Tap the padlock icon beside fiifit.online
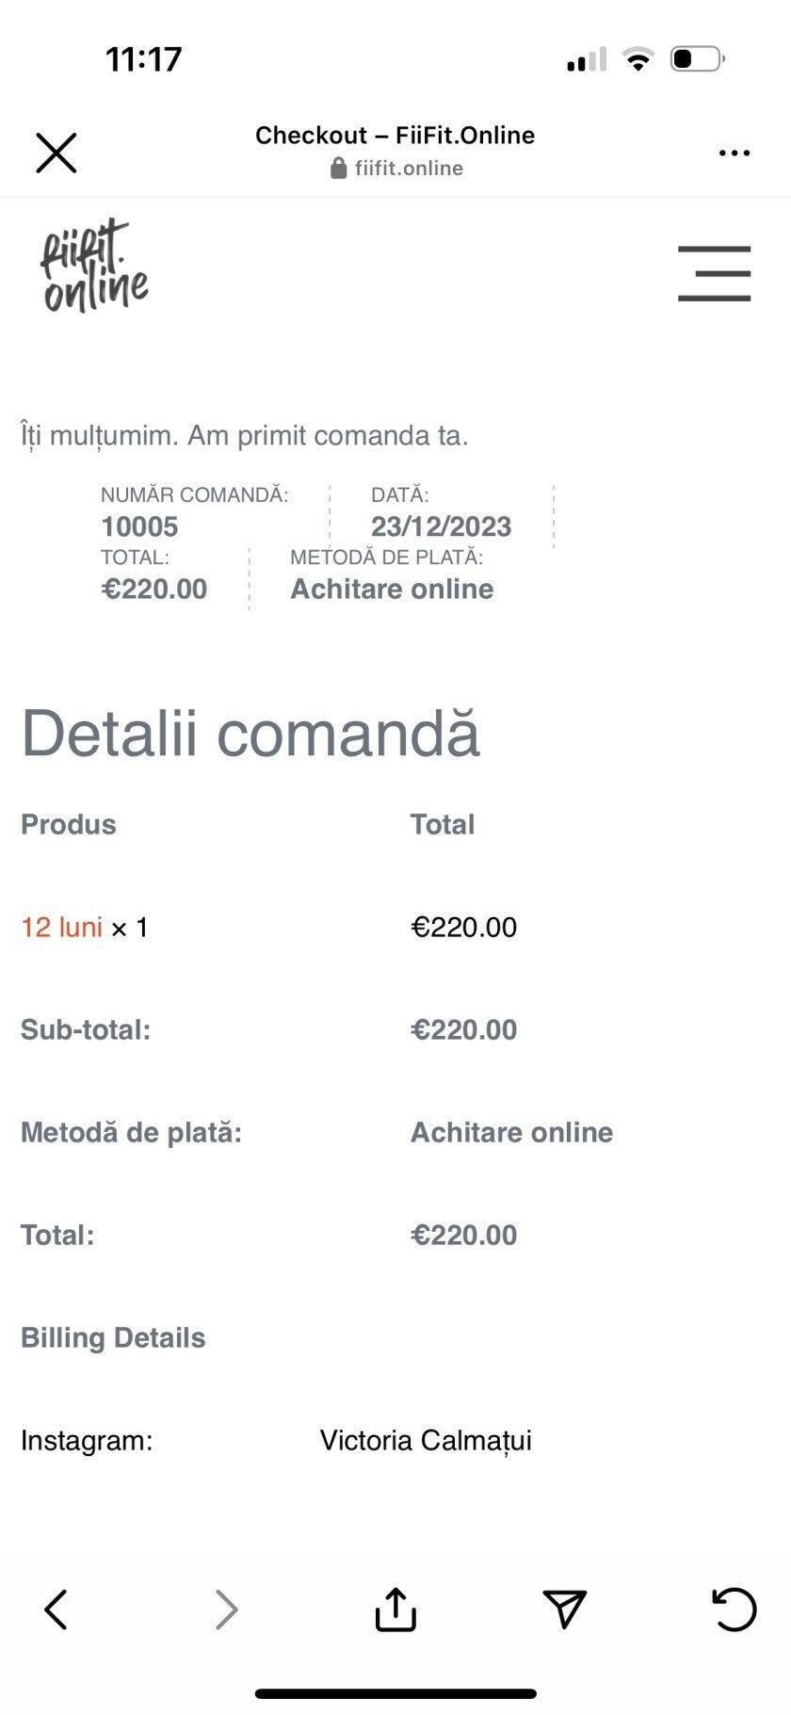 [338, 169]
